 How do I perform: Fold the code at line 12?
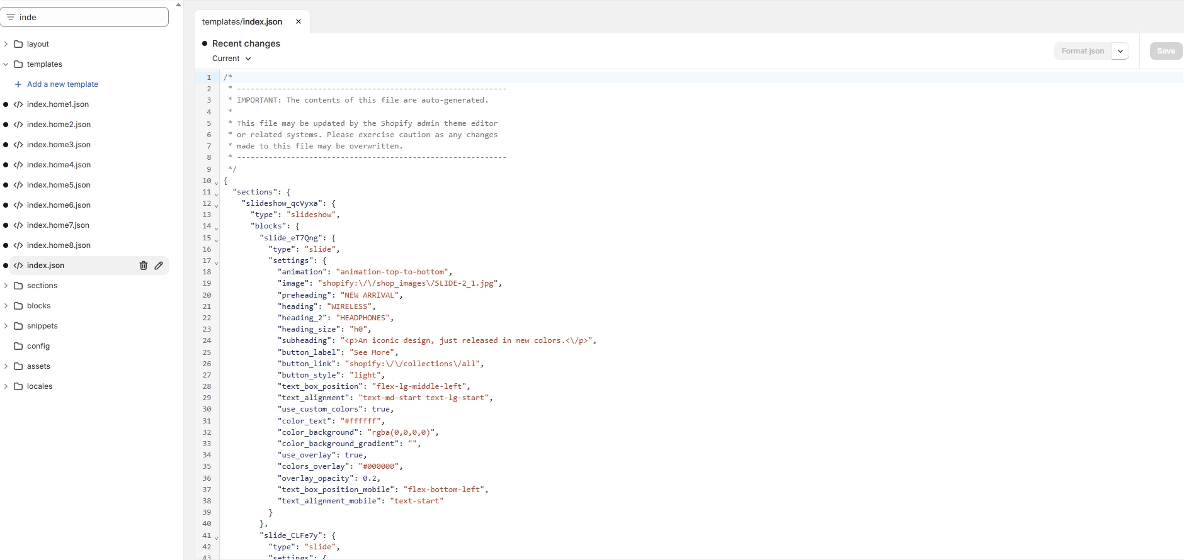(x=216, y=205)
